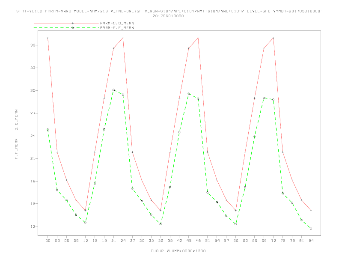Click the title's second line 201706010000
339x262 pixels.
click(168, 16)
